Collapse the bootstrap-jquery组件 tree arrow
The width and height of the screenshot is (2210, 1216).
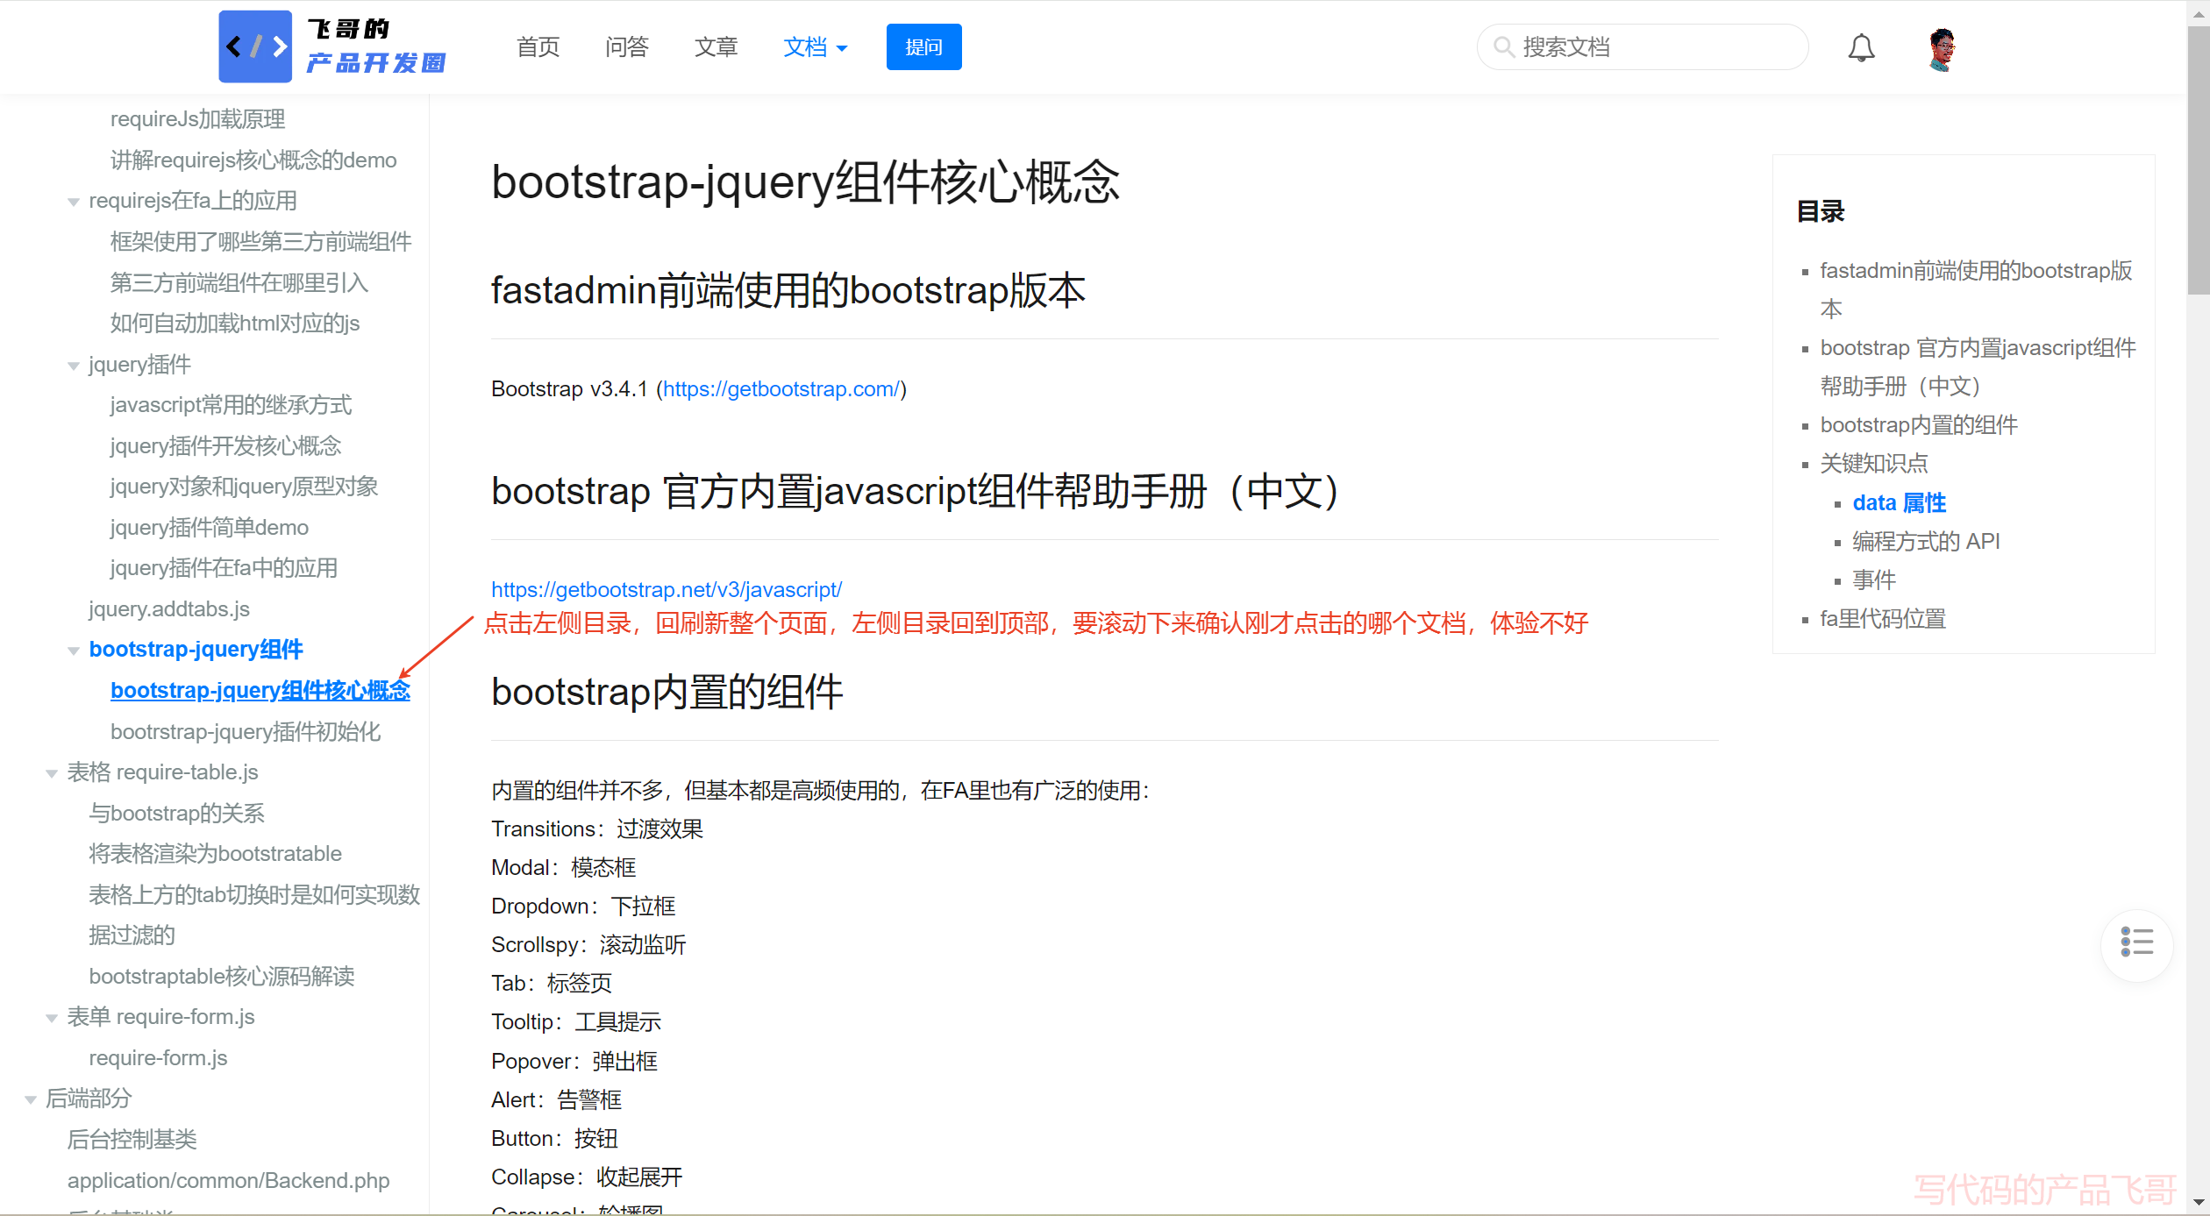pos(74,651)
